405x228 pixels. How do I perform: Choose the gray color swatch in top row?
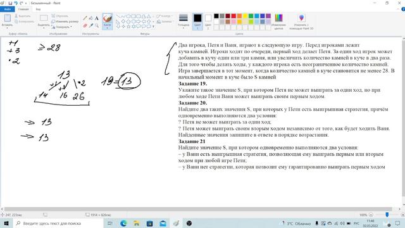click(x=222, y=16)
